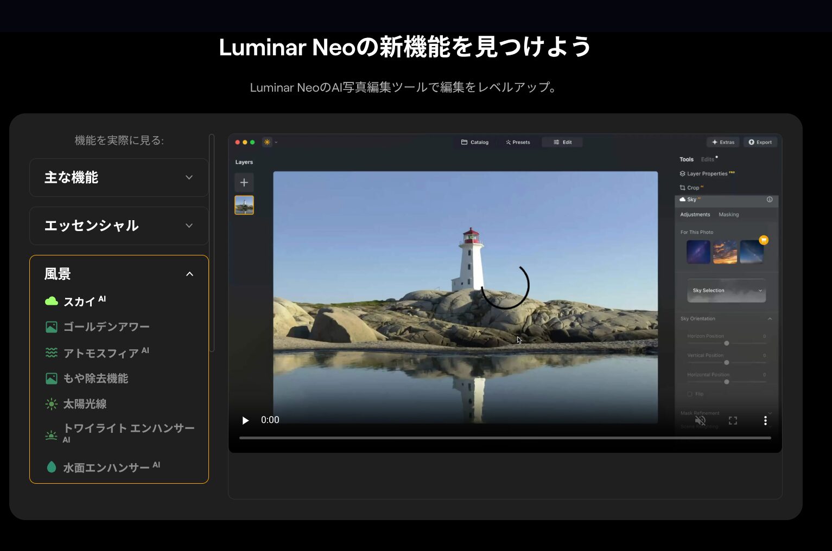The image size is (832, 551).
Task: Click the Luminar Neoの新機能を見つけよう heading
Action: pyautogui.click(x=405, y=47)
